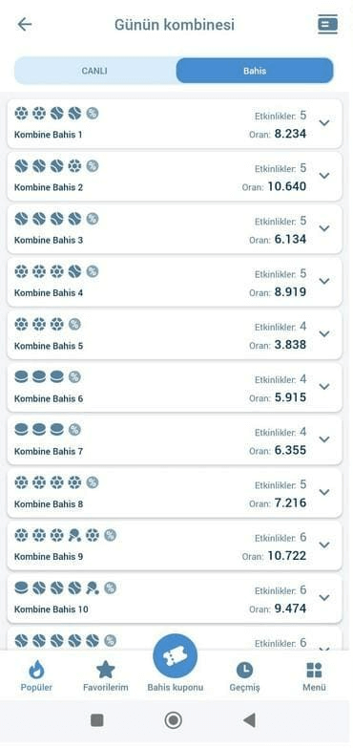Expand Kombine Bahis 1 chevron
The image size is (353, 748).
point(324,123)
